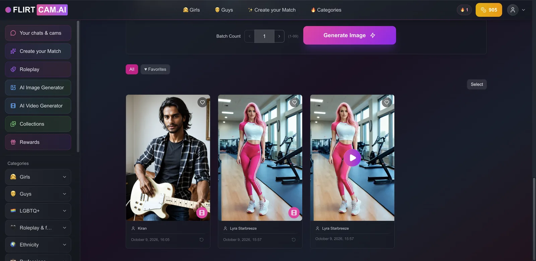
Task: Open Collections in the sidebar
Action: tap(38, 124)
